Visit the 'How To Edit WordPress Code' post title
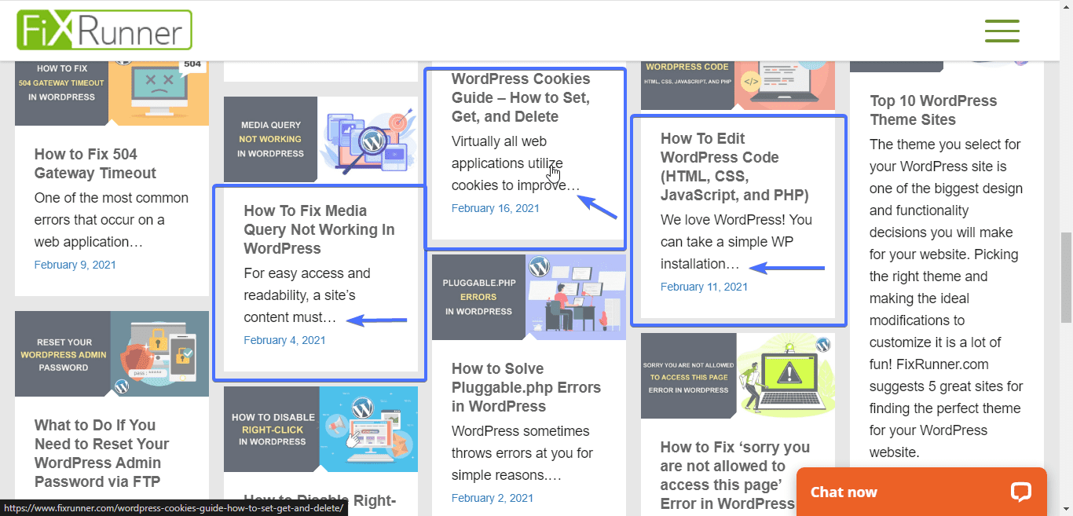This screenshot has height=516, width=1073. tap(734, 167)
